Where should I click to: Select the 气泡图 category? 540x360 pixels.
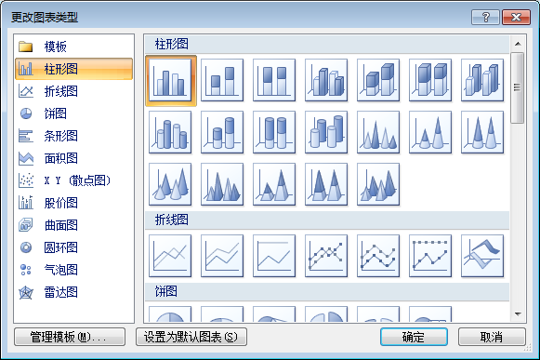(x=73, y=270)
